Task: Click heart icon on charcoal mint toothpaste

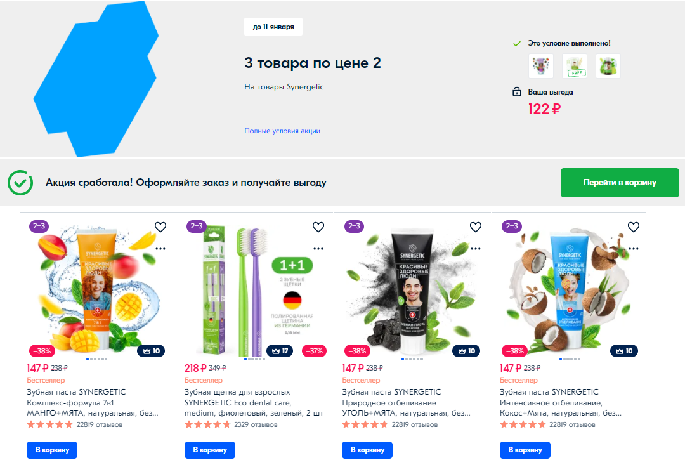Action: [475, 227]
